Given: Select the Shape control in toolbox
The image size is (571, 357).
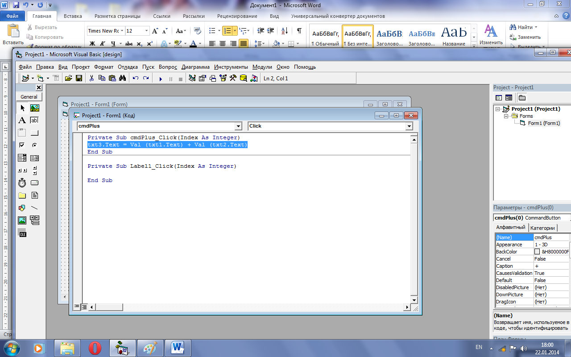Looking at the screenshot, I should tap(22, 208).
